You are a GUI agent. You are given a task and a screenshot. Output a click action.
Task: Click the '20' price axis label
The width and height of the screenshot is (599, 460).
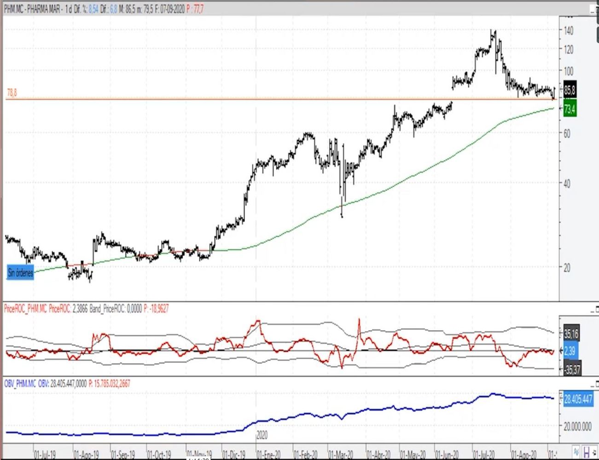567,268
